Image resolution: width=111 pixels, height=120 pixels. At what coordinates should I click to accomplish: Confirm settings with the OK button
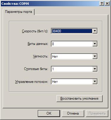[49, 113]
